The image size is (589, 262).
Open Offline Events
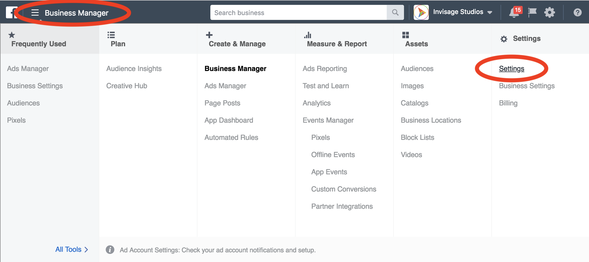coord(333,155)
